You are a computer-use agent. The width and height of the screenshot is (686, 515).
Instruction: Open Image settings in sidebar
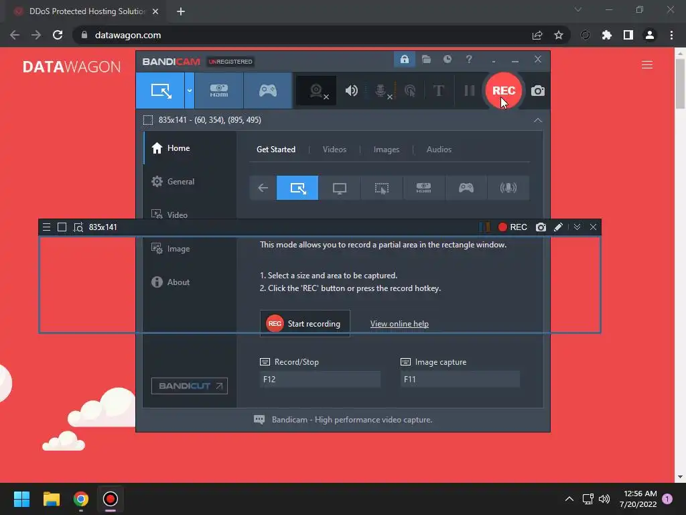coord(190,248)
